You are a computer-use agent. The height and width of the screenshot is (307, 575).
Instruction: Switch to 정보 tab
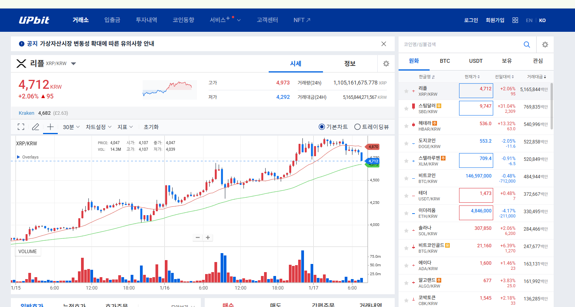pyautogui.click(x=350, y=64)
